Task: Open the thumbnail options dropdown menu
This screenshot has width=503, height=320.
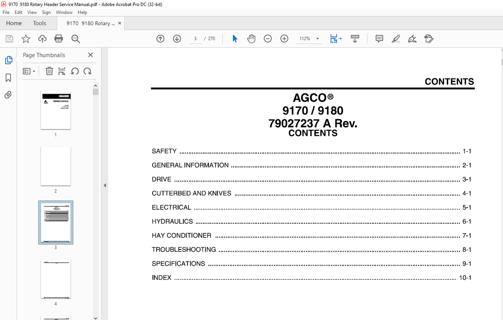Action: click(29, 71)
